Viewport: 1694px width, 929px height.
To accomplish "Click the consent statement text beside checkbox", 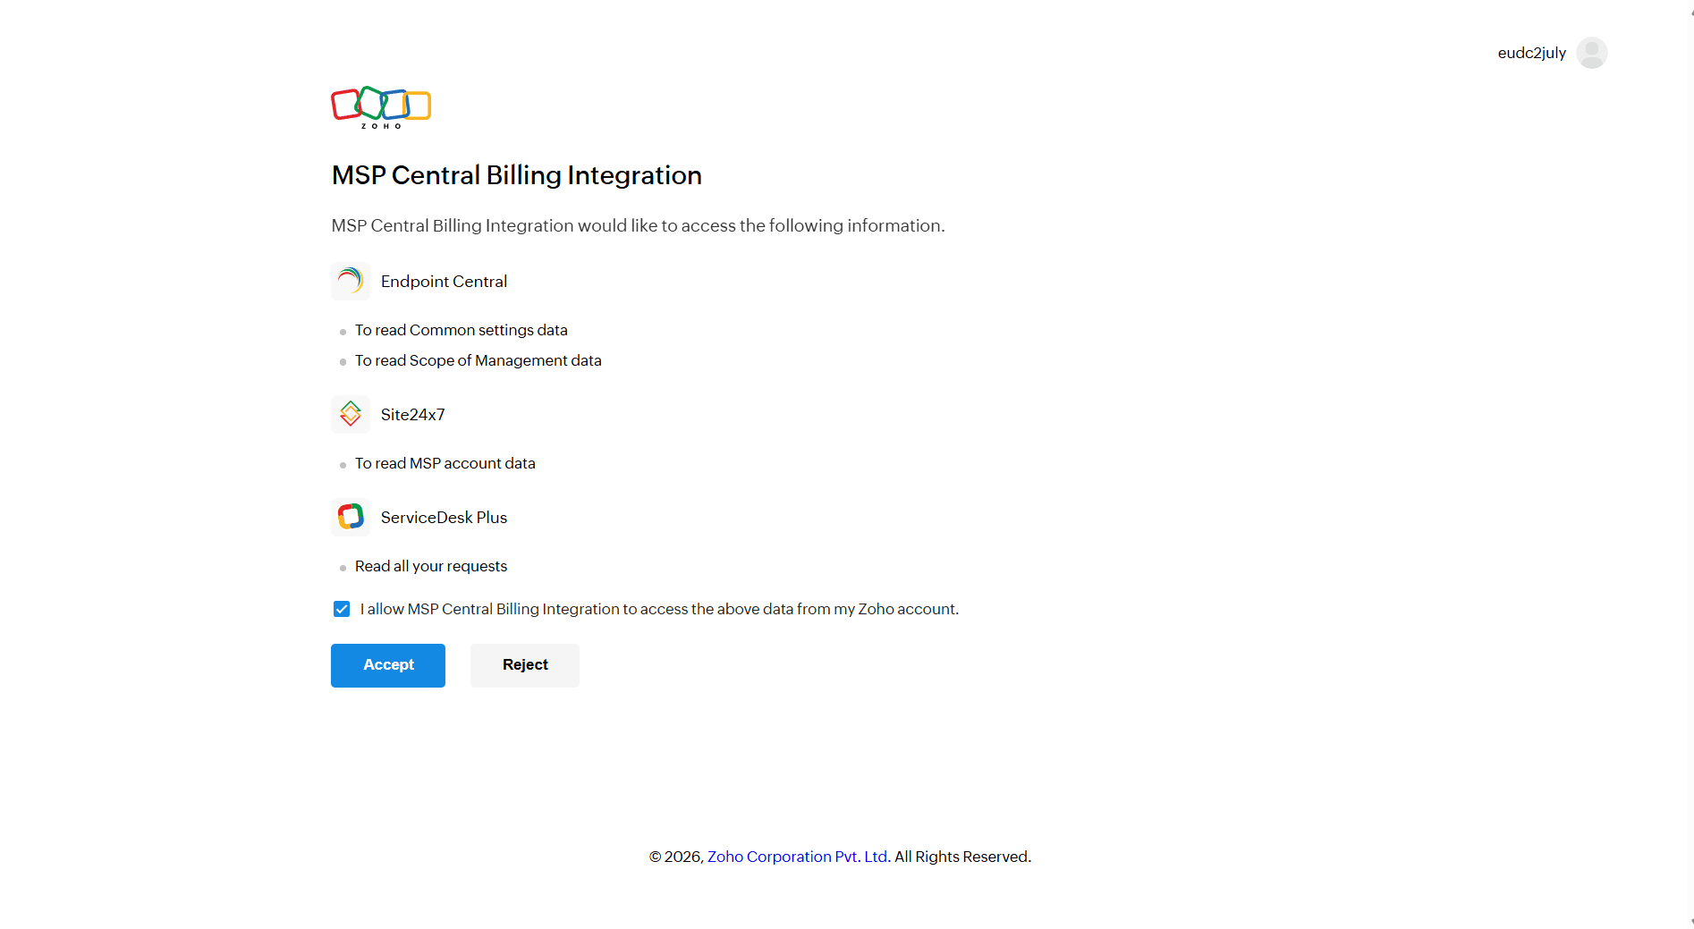I will [659, 609].
